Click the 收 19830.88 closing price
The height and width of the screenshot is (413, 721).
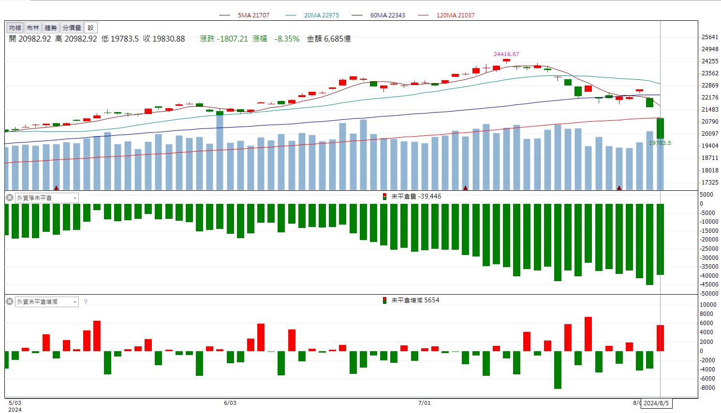[x=164, y=39]
